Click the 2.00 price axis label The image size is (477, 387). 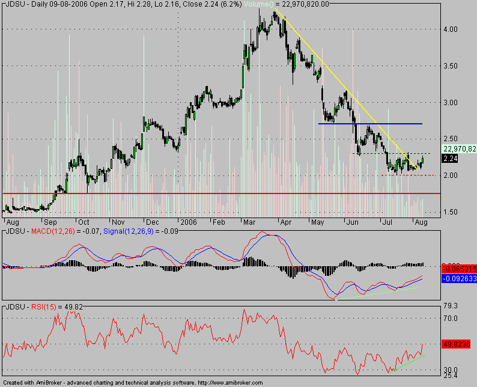[x=451, y=175]
